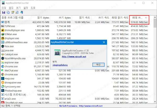
Task: Click the AppReadWriteCounter title bar icon
Action: [x=3, y=3]
